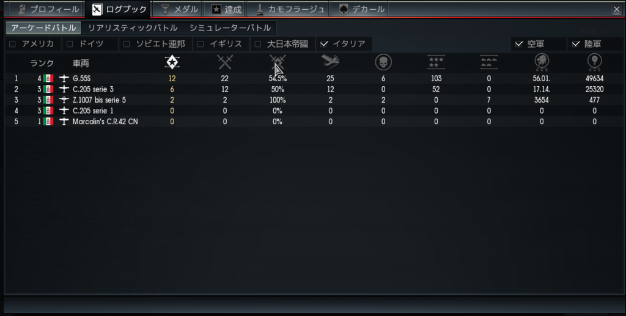Enable the アメリカ nation checkbox
This screenshot has height=316, width=626.
12,44
